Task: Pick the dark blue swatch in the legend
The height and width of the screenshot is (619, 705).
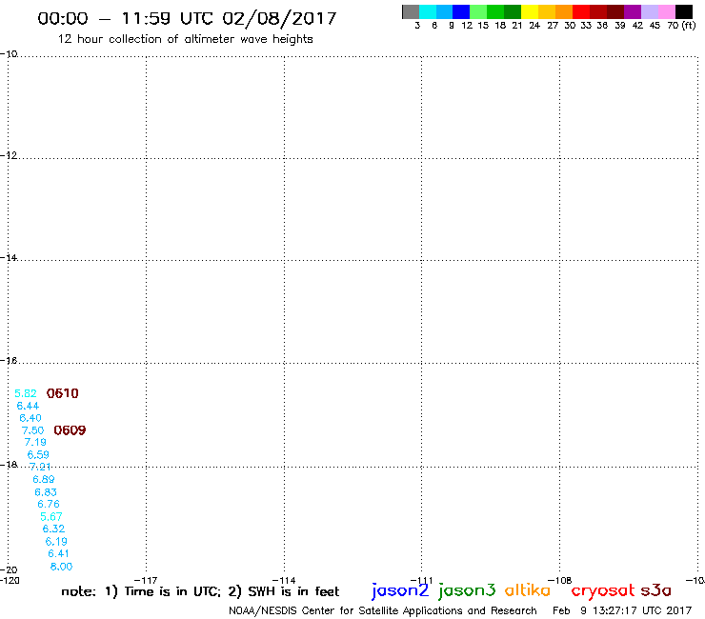Action: pos(461,11)
